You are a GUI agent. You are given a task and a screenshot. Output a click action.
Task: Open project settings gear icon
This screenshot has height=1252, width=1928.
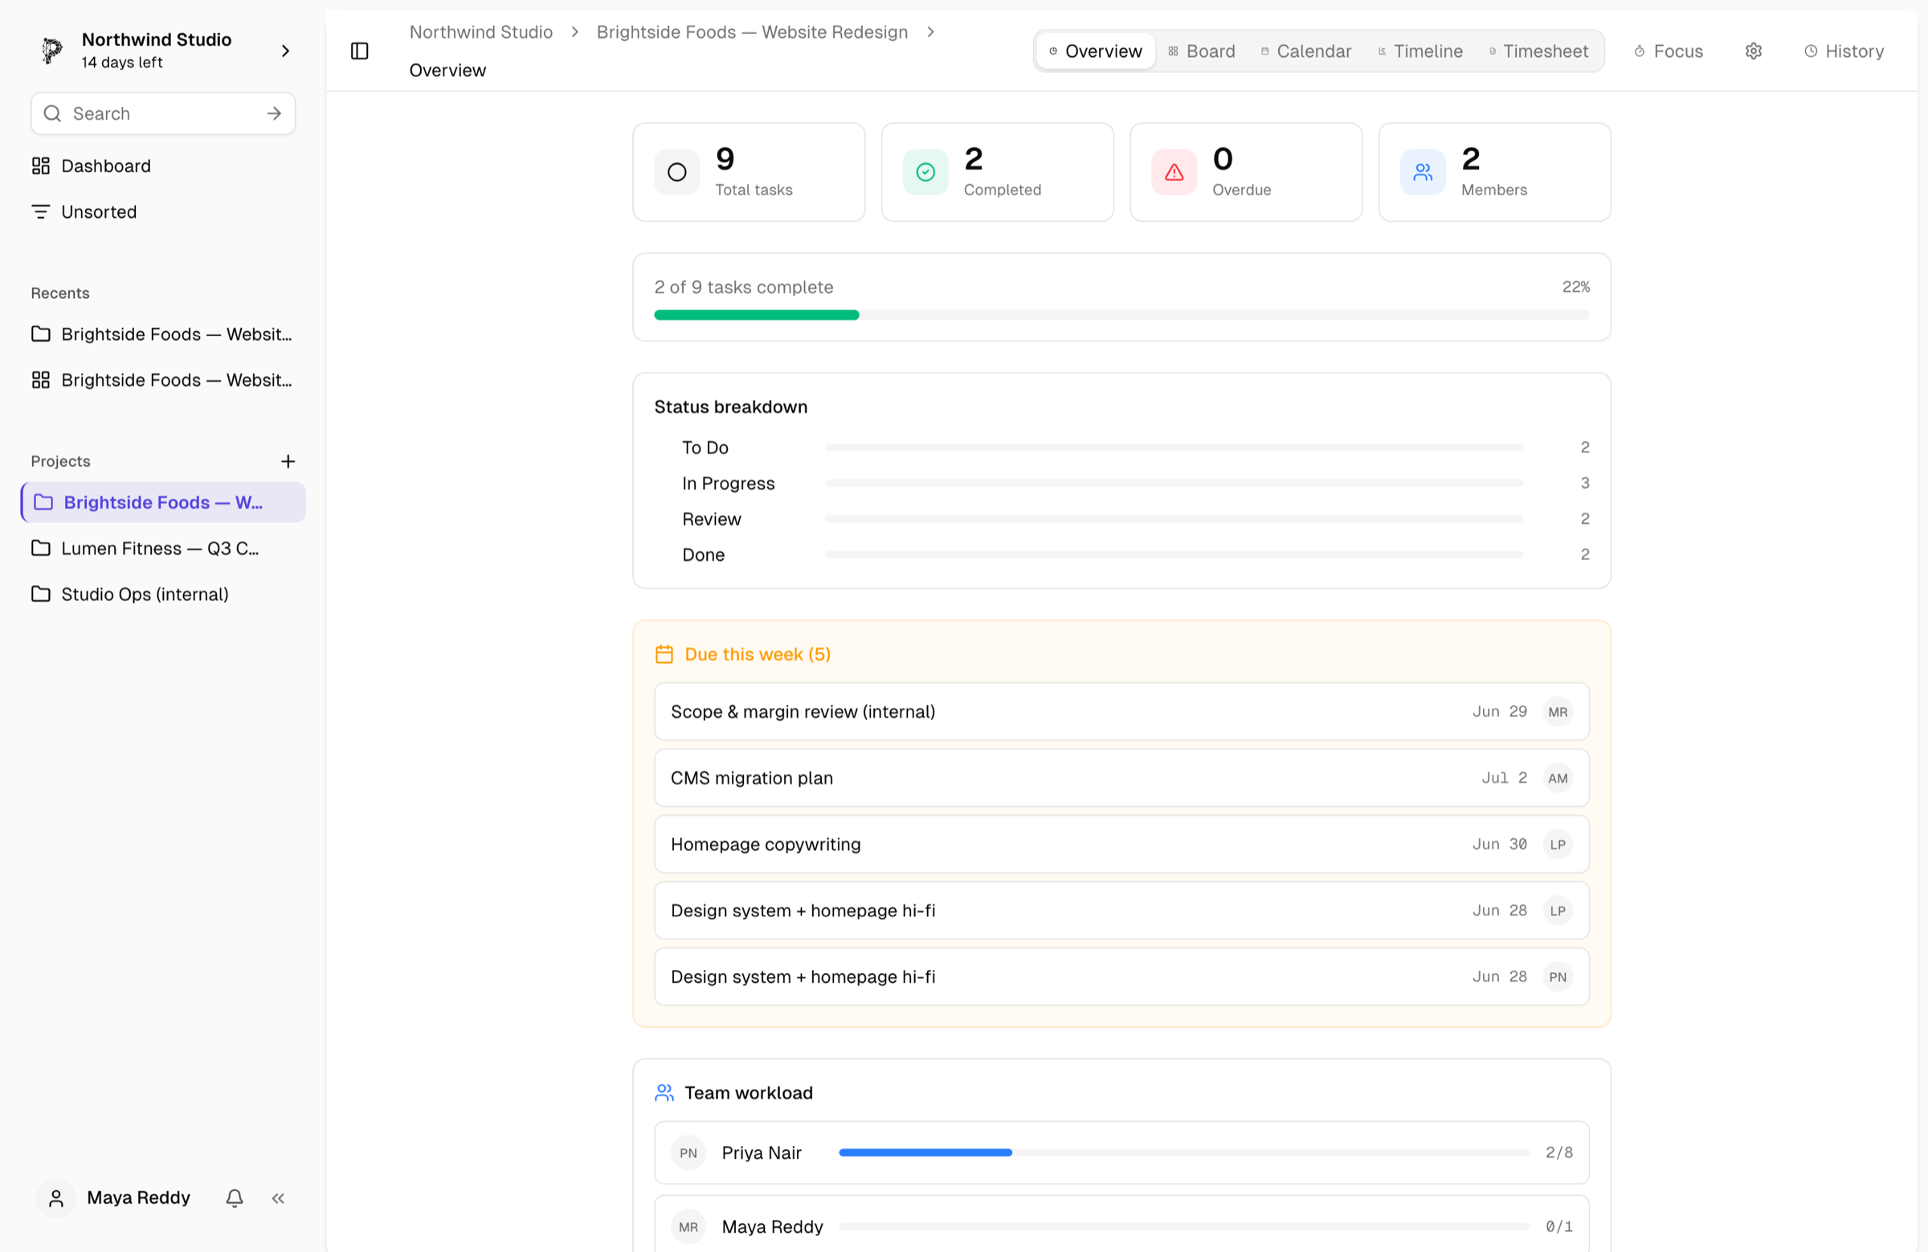point(1753,51)
